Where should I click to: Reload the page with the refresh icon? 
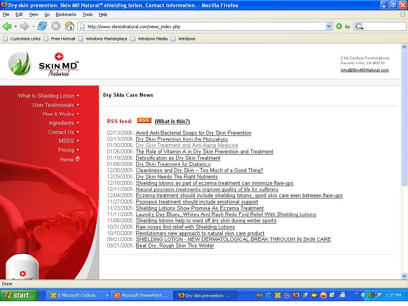tap(42, 26)
